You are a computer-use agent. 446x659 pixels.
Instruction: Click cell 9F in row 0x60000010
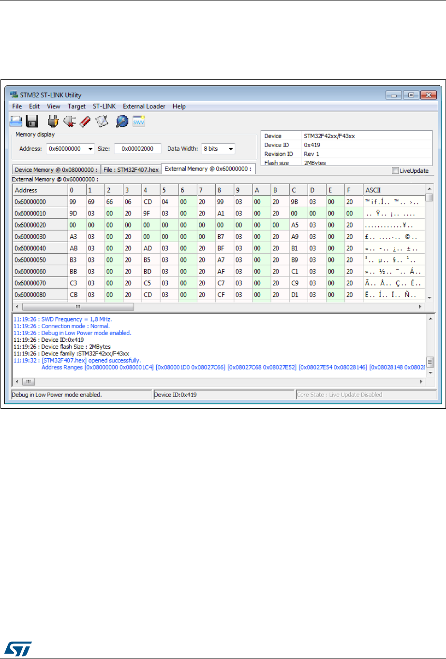point(150,213)
